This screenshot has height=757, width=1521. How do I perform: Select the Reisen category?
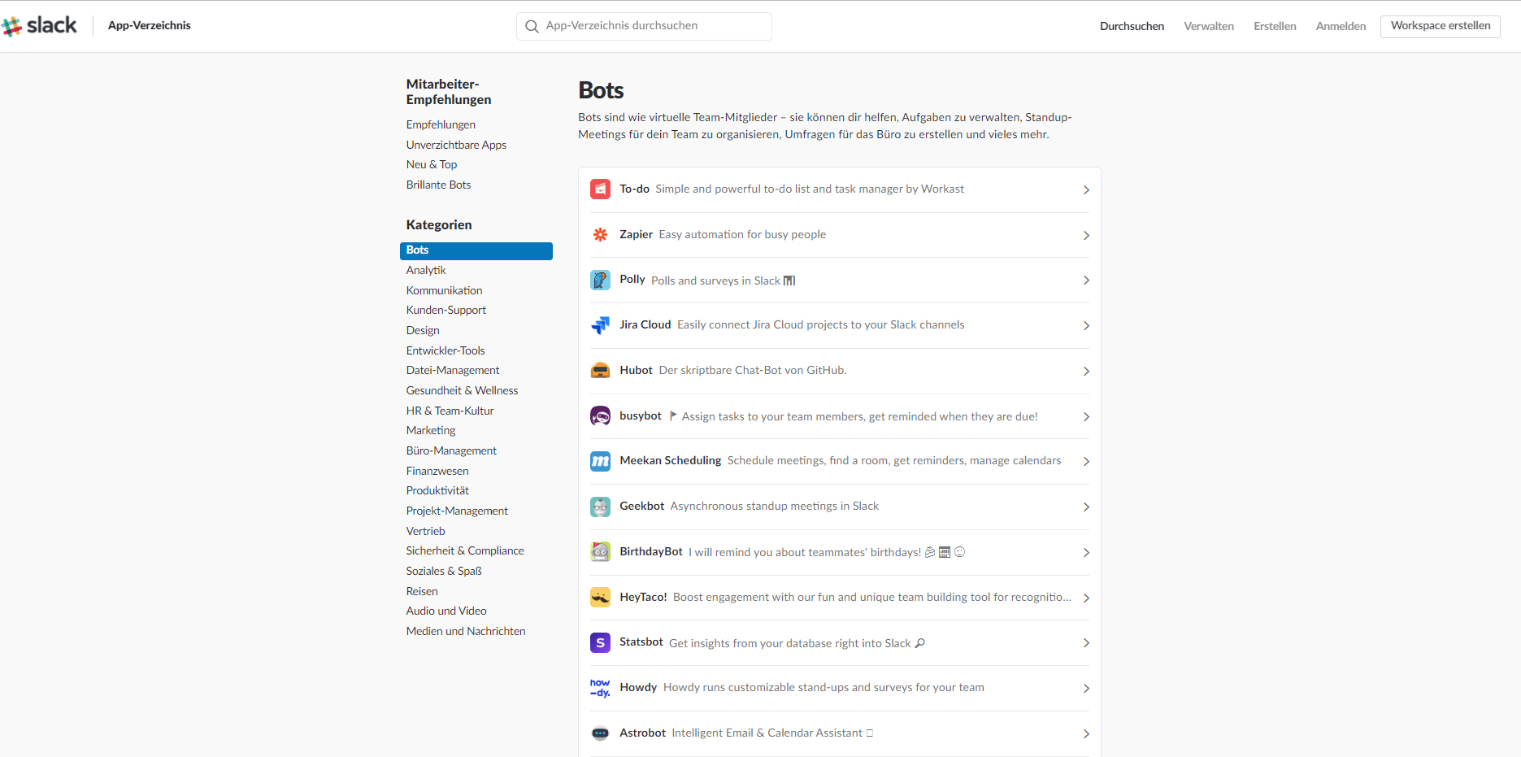pos(422,591)
